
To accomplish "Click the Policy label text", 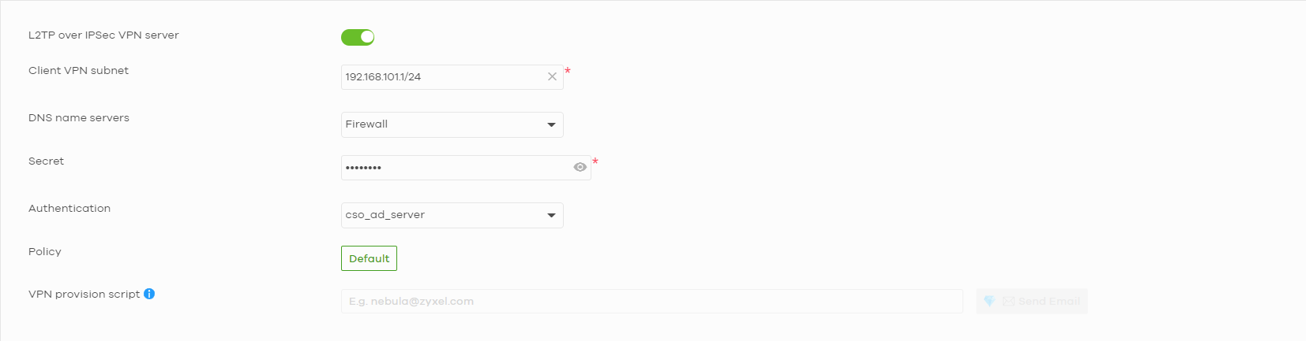I will pyautogui.click(x=45, y=252).
